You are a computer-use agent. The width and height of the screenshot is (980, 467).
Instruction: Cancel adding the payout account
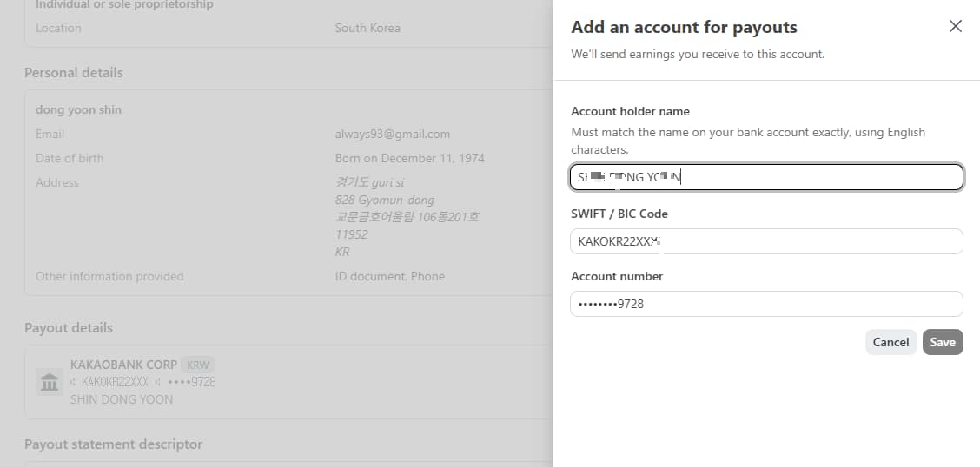click(891, 342)
